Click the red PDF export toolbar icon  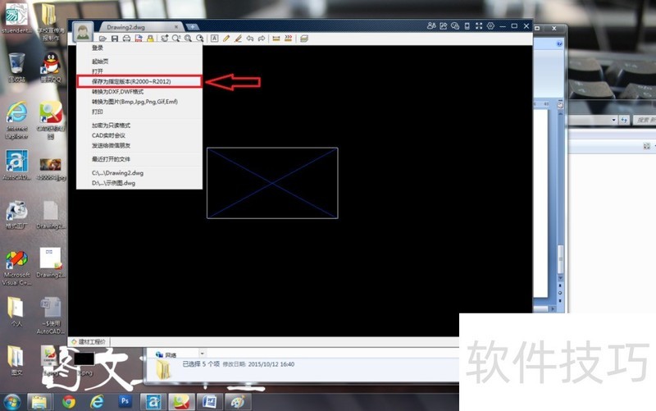(138, 39)
